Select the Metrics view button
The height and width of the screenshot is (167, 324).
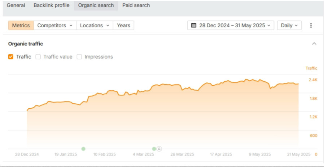[21, 26]
